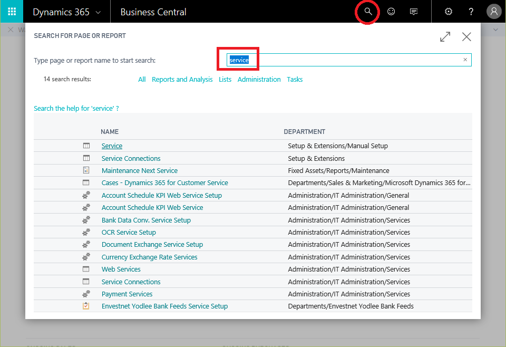Open Envestnet Yodlee Bank Feeds Service Setup
506x347 pixels.
coord(164,306)
